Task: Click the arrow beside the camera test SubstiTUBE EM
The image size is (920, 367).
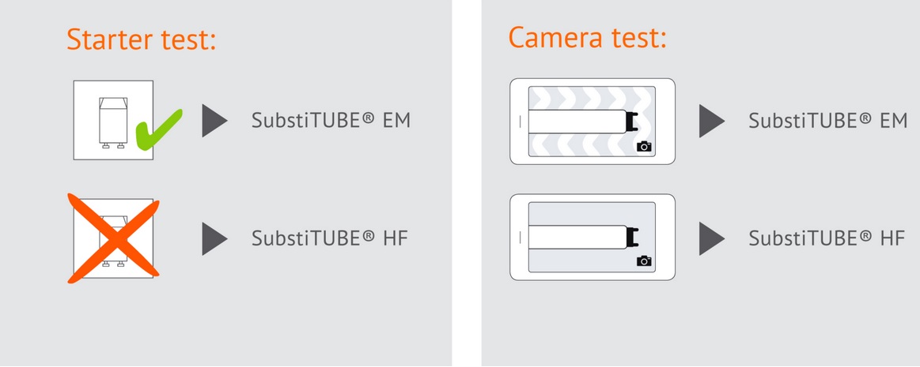Action: coord(710,121)
